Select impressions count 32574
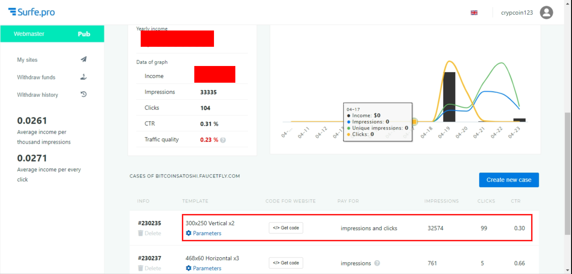The height and width of the screenshot is (274, 572). pos(435,228)
